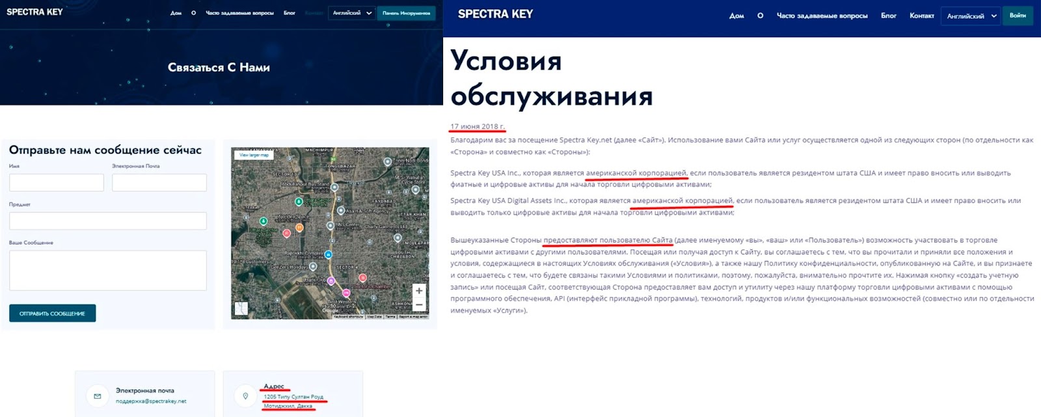Click heading Связаться С Нами
1041x417 pixels.
tap(219, 67)
